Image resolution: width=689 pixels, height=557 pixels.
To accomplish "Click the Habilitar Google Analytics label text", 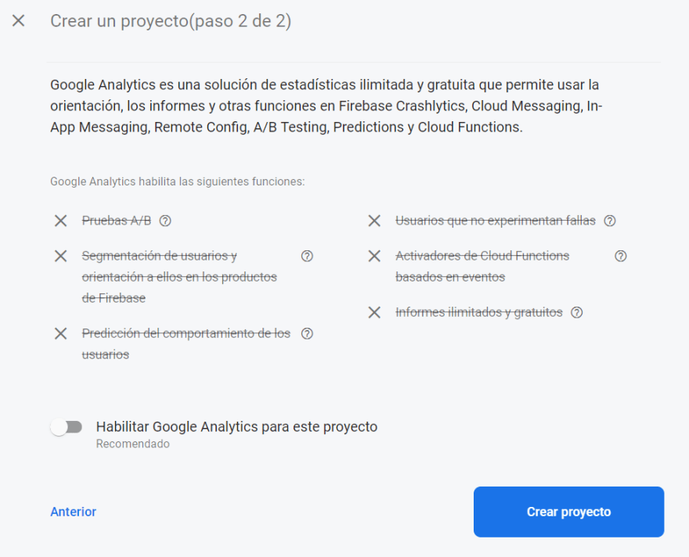I will click(236, 427).
